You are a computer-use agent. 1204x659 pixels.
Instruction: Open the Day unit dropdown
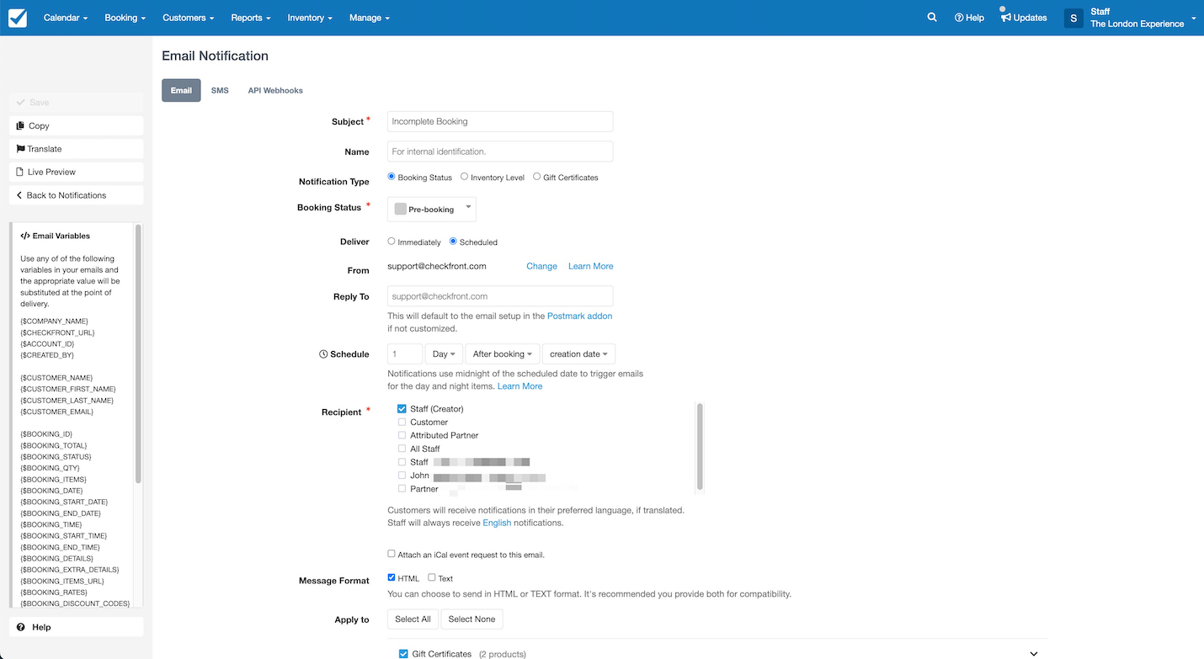(444, 354)
